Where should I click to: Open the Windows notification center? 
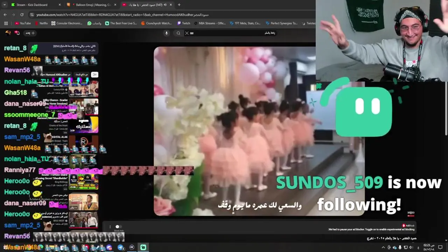(441, 247)
